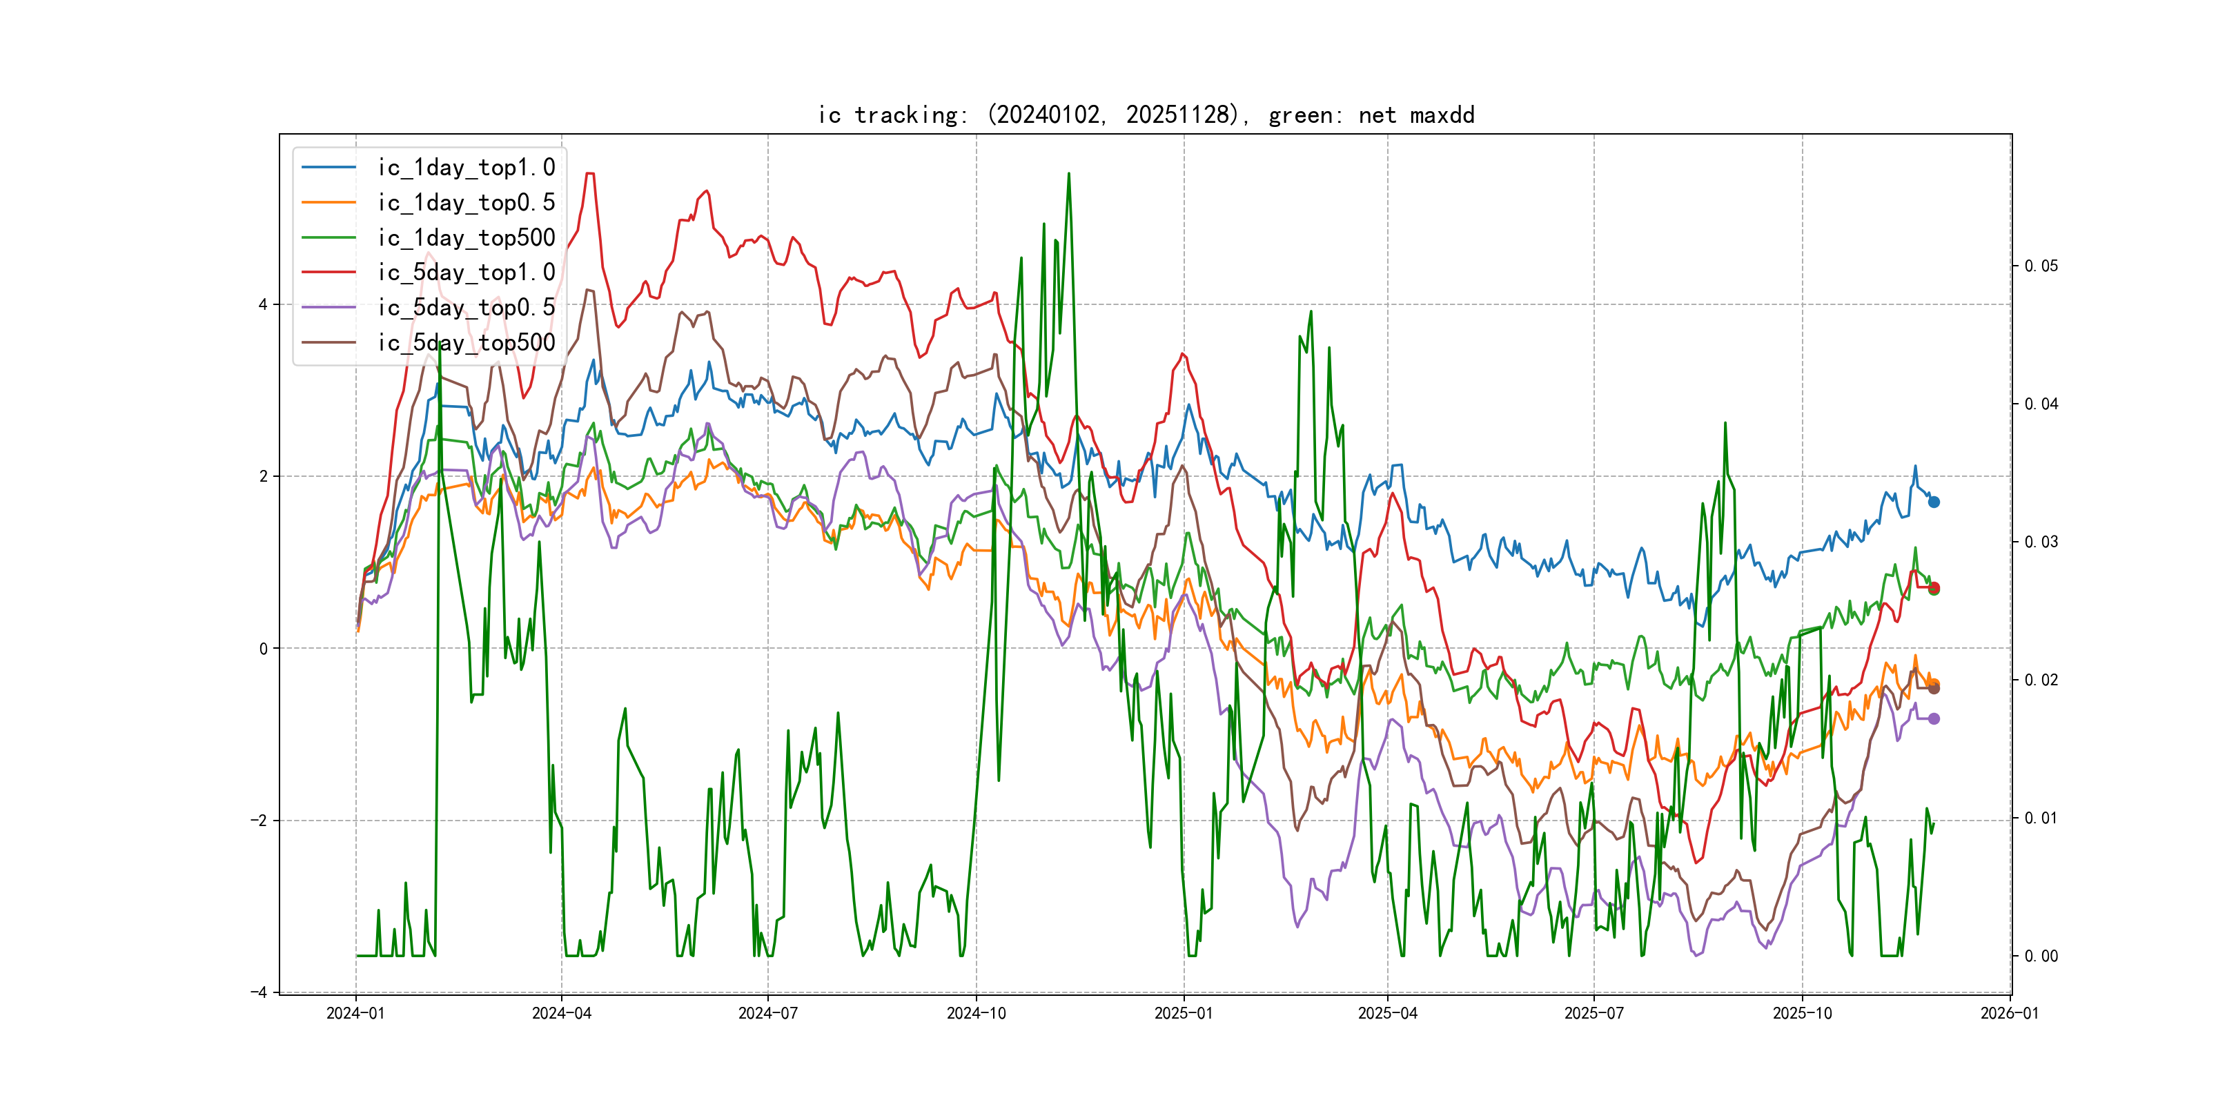This screenshot has height=1118, width=2236.
Task: Click the ic_5day_top500 legend label
Action: pyautogui.click(x=466, y=343)
